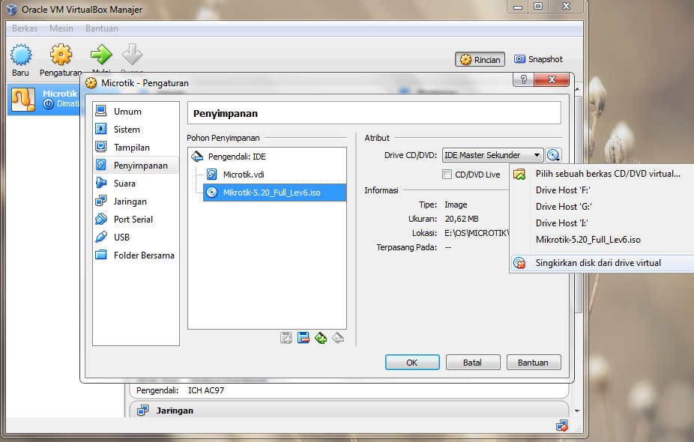694x442 pixels.
Task: Toggle the CD/DVD Live checkbox
Action: [x=447, y=175]
